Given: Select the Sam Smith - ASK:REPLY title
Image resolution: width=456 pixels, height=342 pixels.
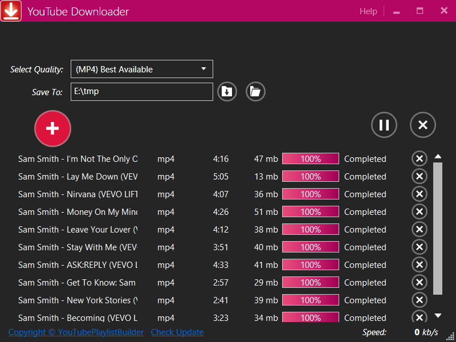Looking at the screenshot, I should 78,265.
